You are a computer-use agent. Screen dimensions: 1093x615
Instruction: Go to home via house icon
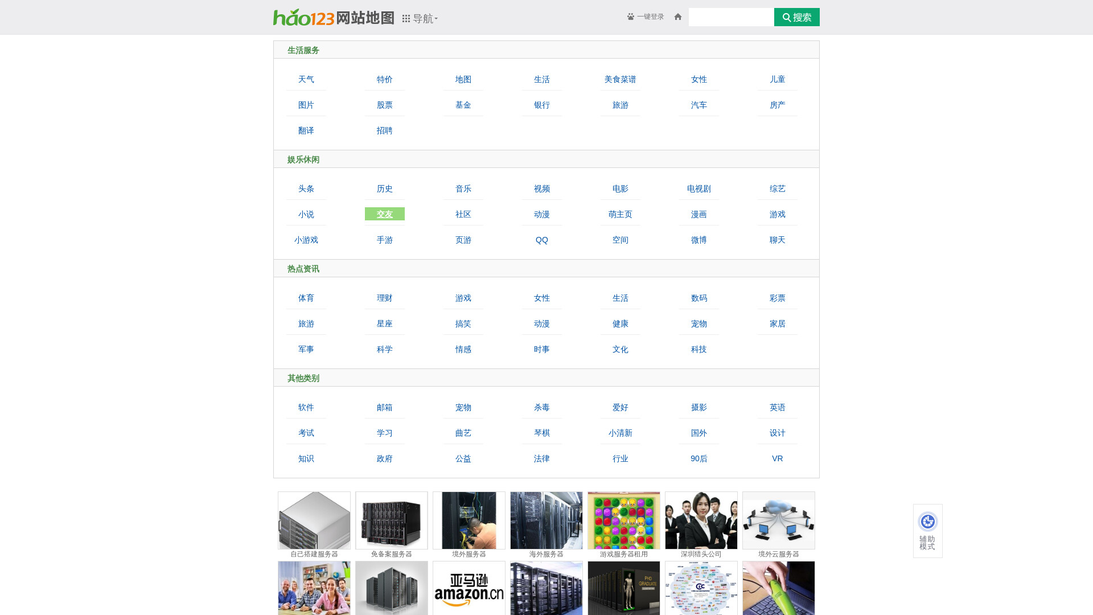coord(677,17)
